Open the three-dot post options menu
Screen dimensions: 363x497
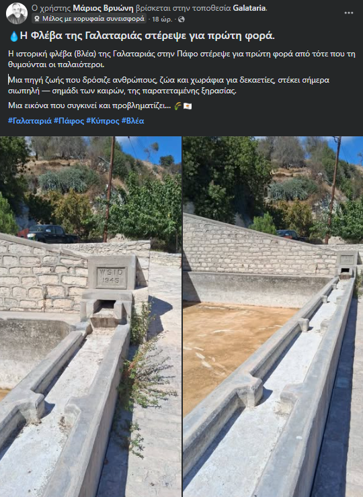point(349,13)
